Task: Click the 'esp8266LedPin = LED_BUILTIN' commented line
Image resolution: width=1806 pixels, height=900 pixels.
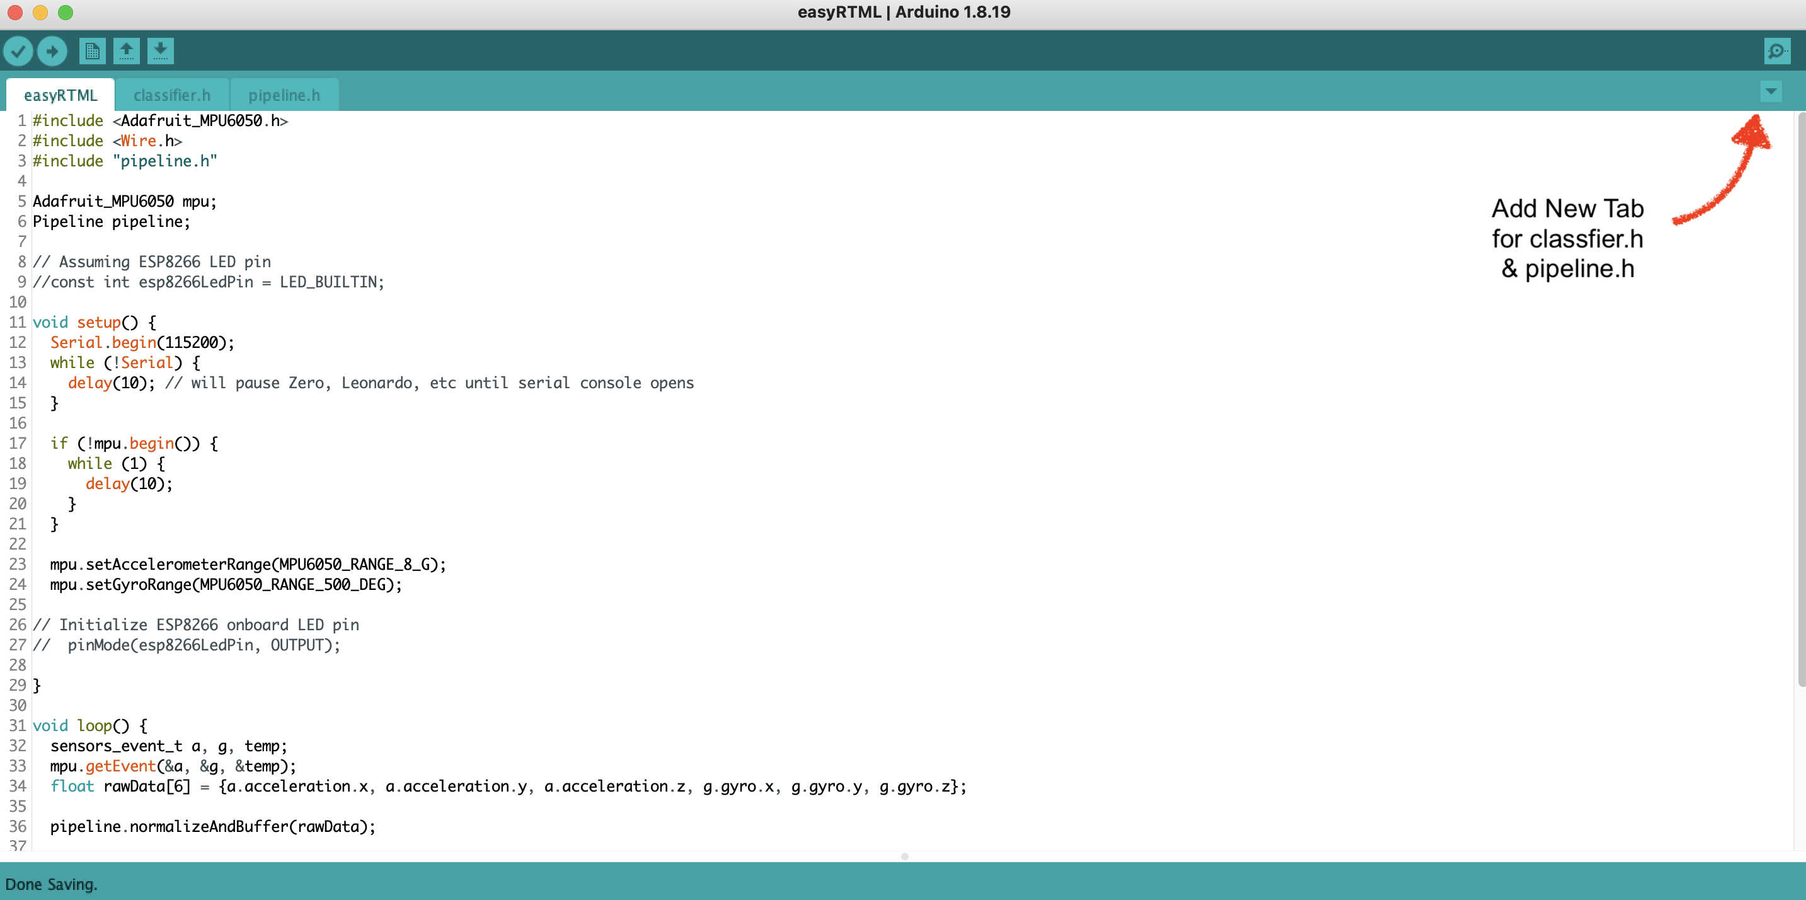Action: 209,282
